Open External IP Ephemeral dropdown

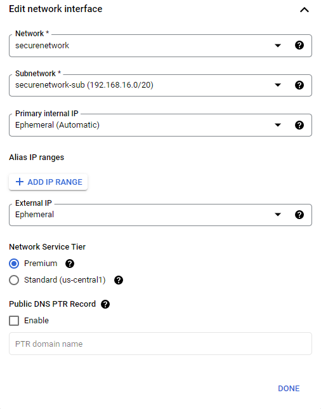(160, 215)
